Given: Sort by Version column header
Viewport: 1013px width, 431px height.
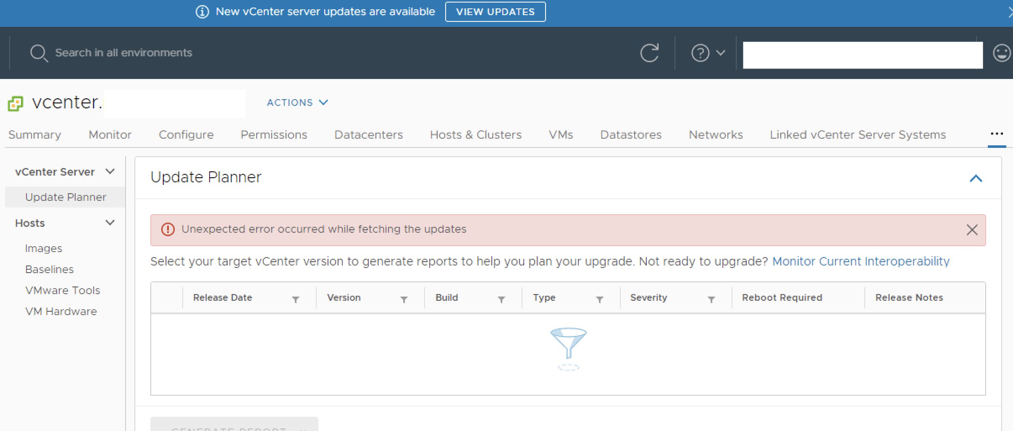Looking at the screenshot, I should pyautogui.click(x=344, y=297).
